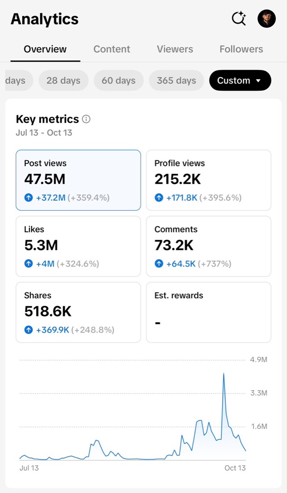Click the 4.9M axis label
The width and height of the screenshot is (287, 493).
(x=259, y=360)
